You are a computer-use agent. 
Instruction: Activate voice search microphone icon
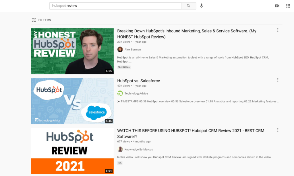pos(202,6)
